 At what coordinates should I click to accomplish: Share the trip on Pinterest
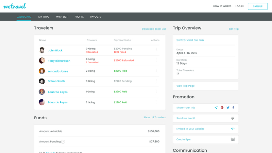coord(222,107)
